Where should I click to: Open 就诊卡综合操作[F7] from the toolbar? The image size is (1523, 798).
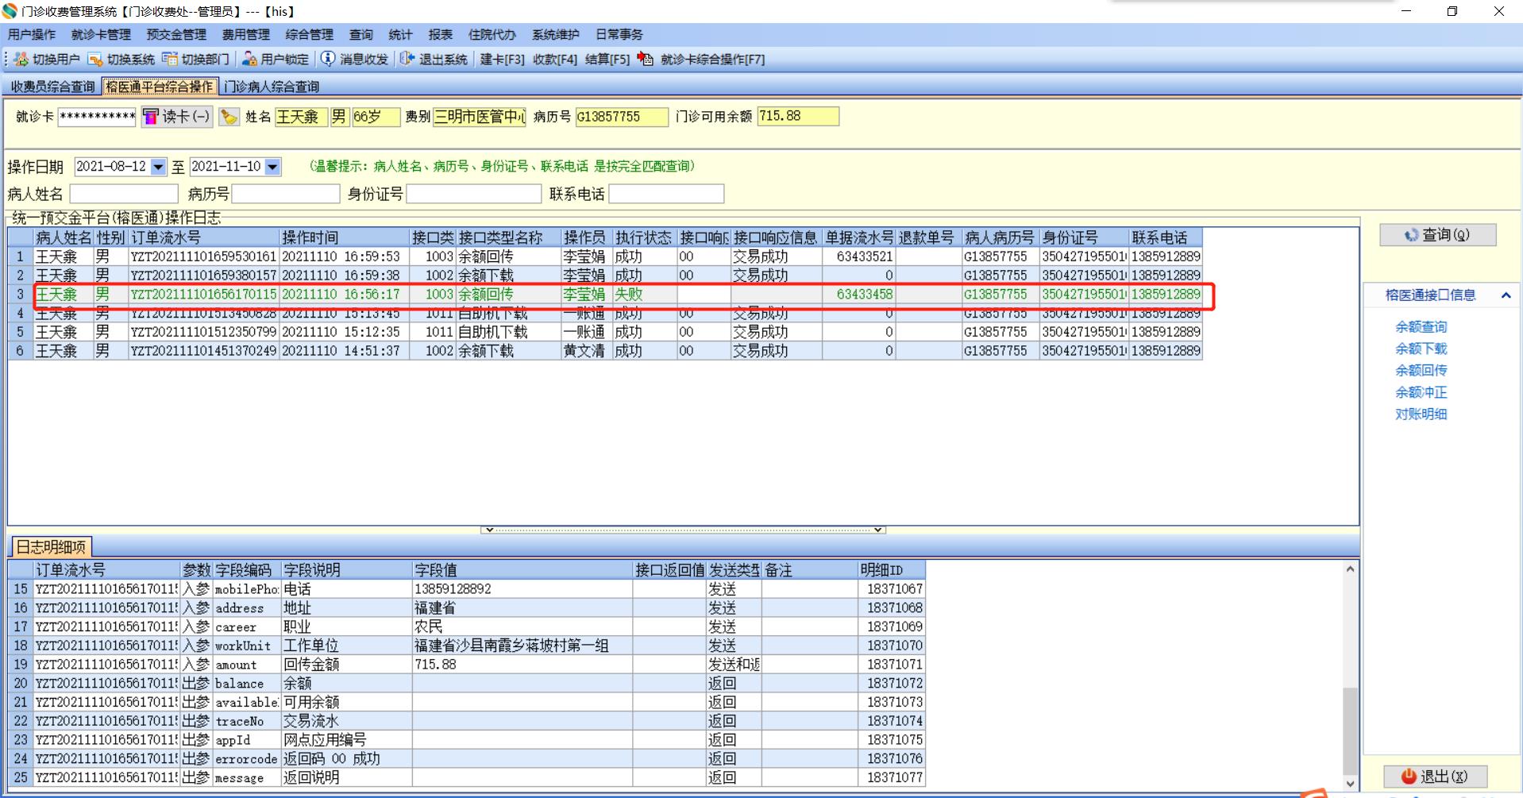[702, 60]
